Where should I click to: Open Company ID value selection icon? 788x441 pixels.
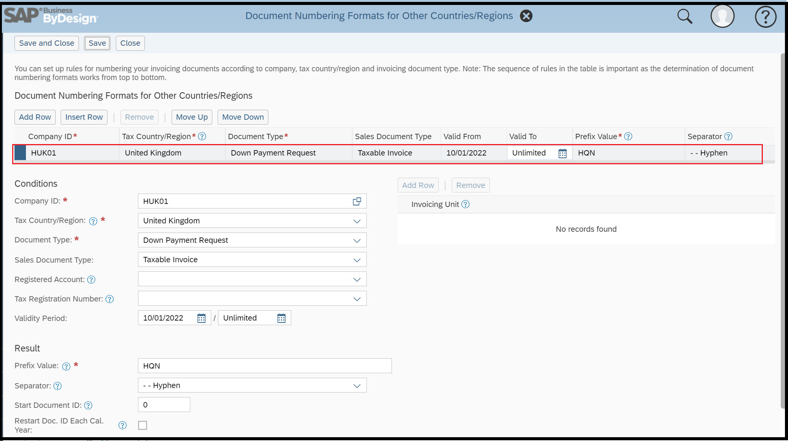coord(357,201)
